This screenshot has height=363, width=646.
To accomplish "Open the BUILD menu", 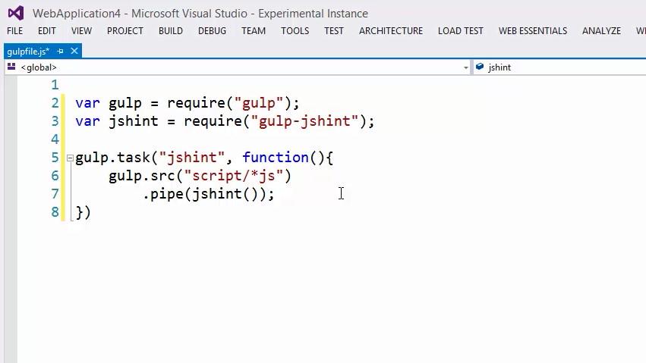I will 171,31.
